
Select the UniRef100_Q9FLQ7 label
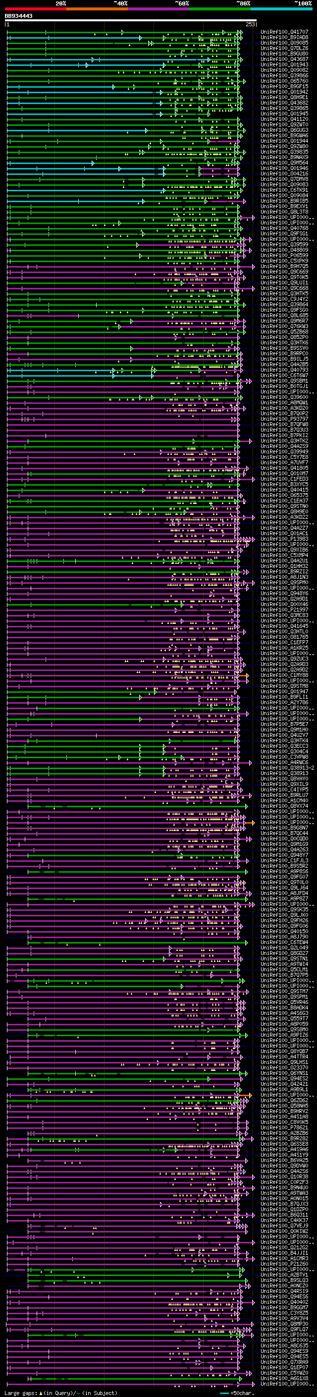click(284, 1330)
